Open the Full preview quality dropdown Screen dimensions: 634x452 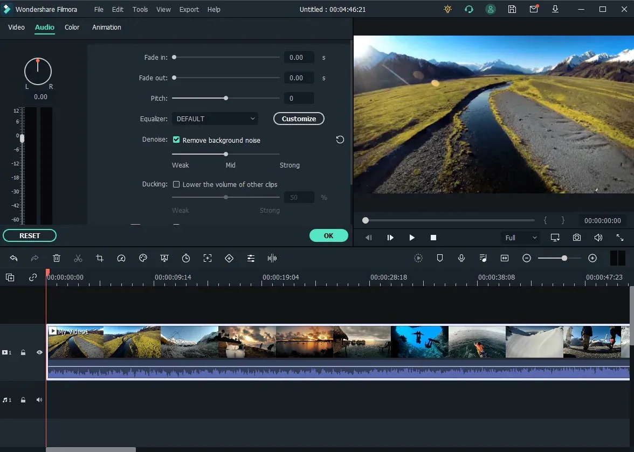tap(520, 238)
